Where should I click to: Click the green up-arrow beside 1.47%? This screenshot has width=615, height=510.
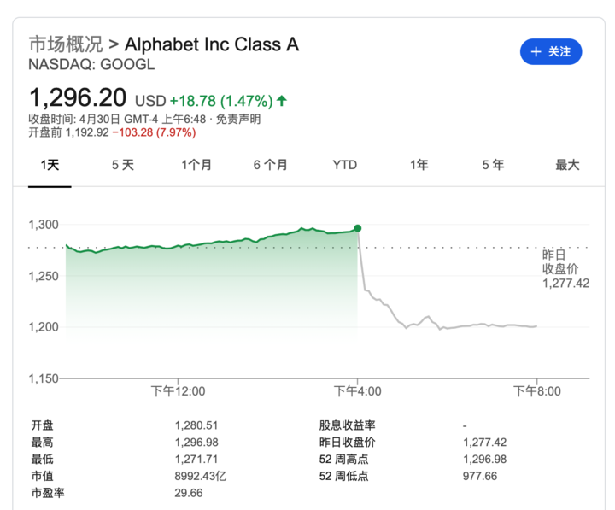click(282, 101)
